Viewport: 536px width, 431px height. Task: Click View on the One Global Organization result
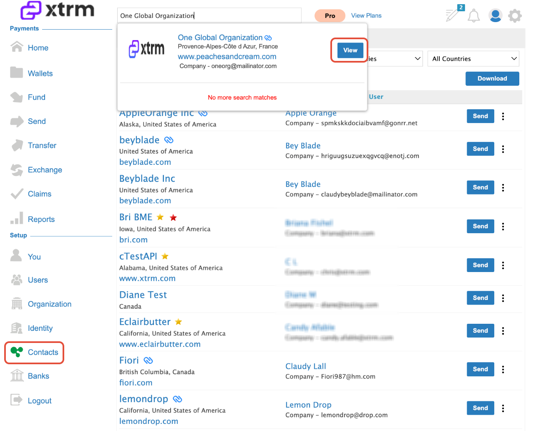point(350,50)
